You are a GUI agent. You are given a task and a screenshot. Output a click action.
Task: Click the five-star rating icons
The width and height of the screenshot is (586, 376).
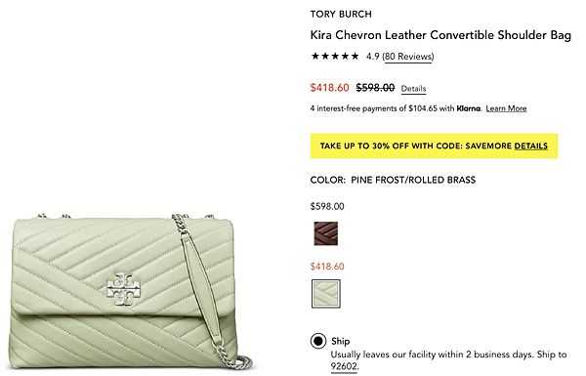(334, 56)
